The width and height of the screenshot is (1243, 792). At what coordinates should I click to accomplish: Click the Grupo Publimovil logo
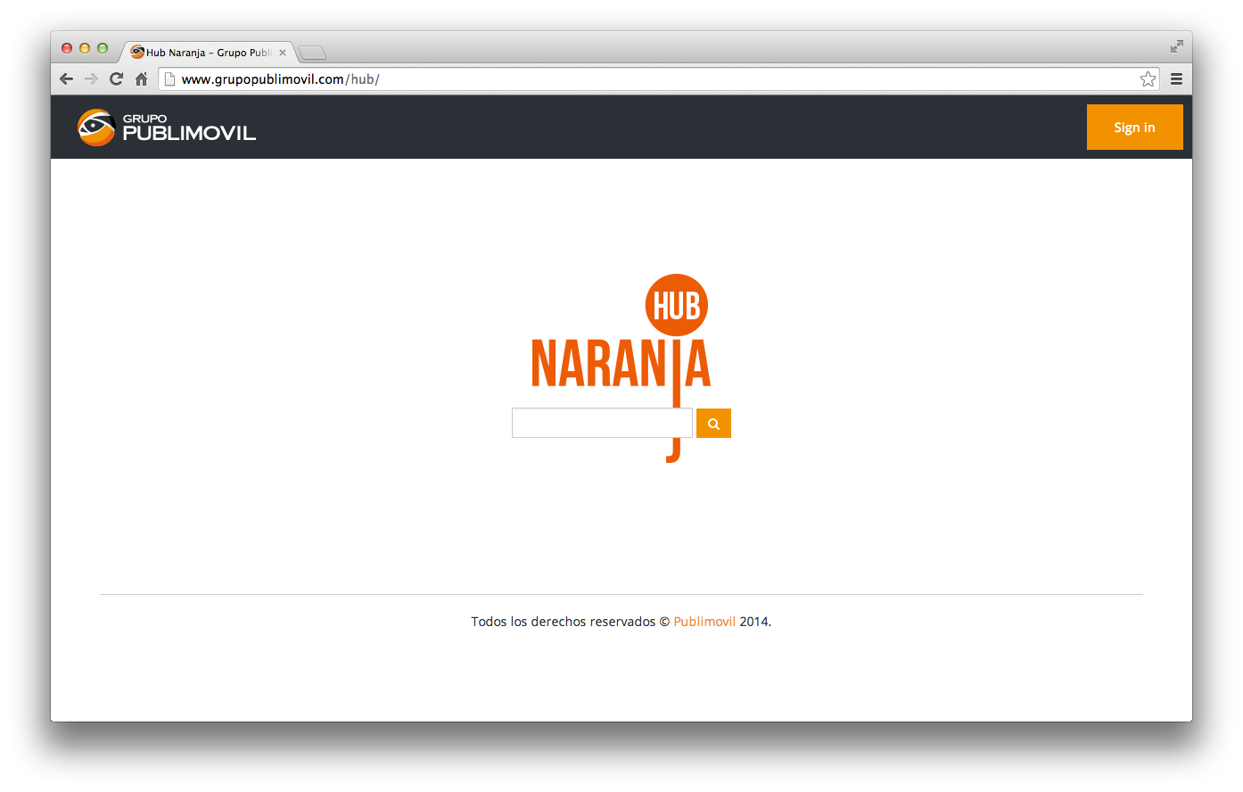[x=167, y=128]
